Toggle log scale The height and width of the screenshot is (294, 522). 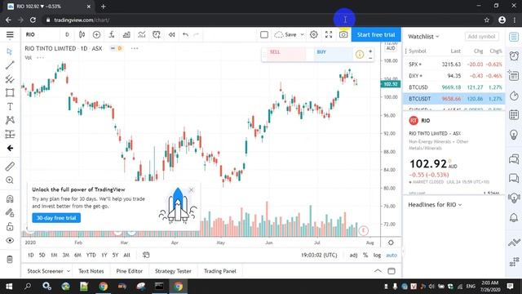click(377, 255)
